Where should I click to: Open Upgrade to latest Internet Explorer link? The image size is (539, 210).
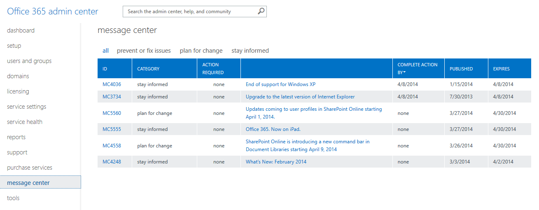[x=300, y=97]
